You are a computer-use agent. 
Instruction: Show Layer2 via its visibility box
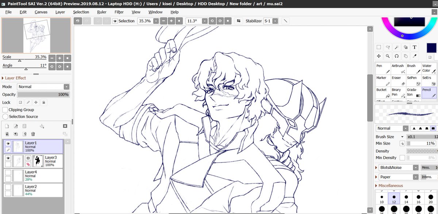8,187
